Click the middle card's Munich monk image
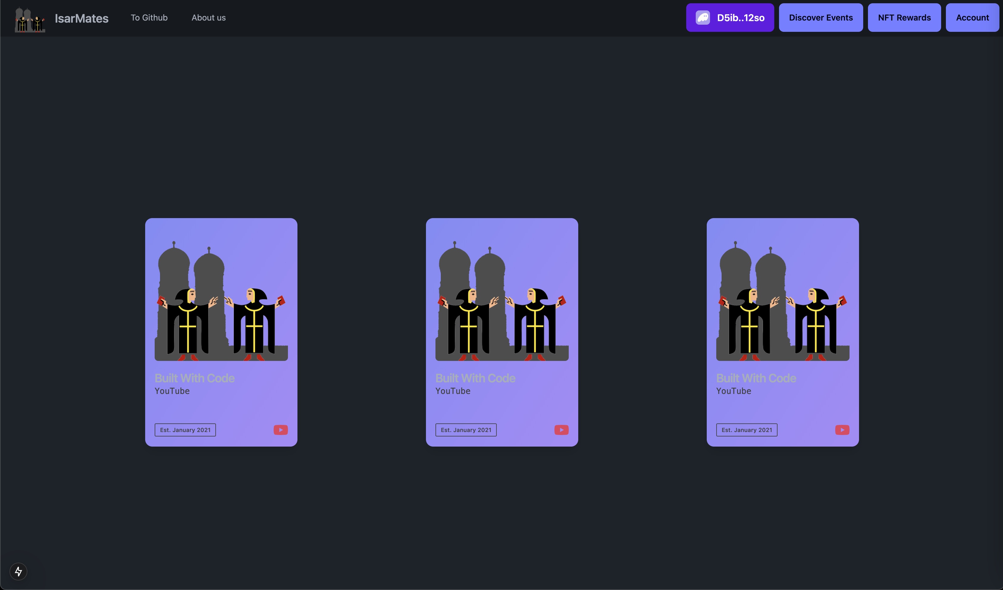This screenshot has width=1003, height=590. tap(501, 301)
